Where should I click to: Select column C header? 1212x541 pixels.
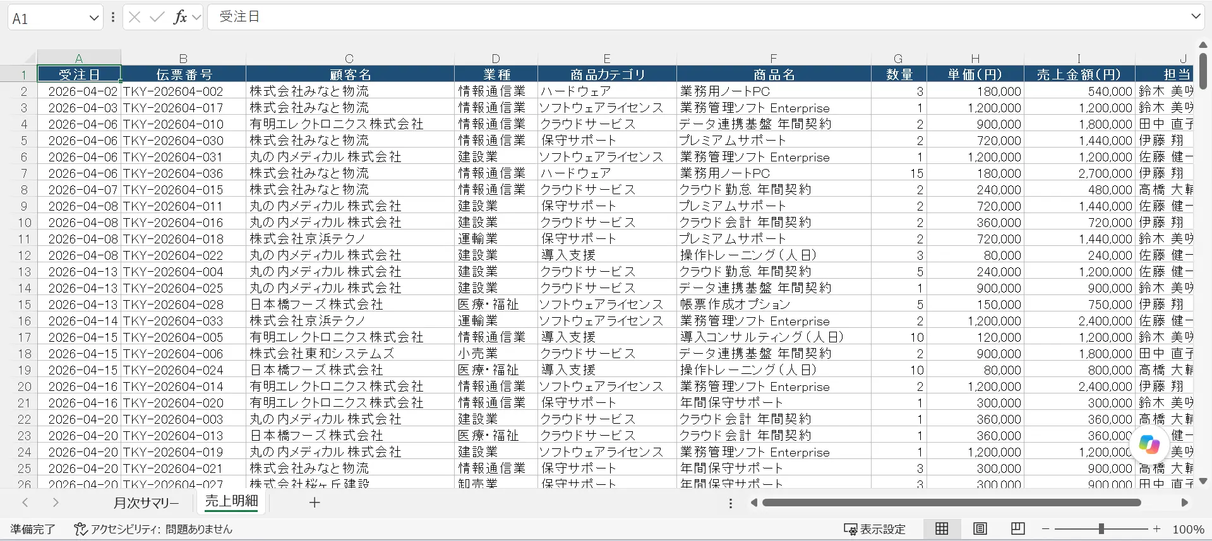click(x=350, y=58)
